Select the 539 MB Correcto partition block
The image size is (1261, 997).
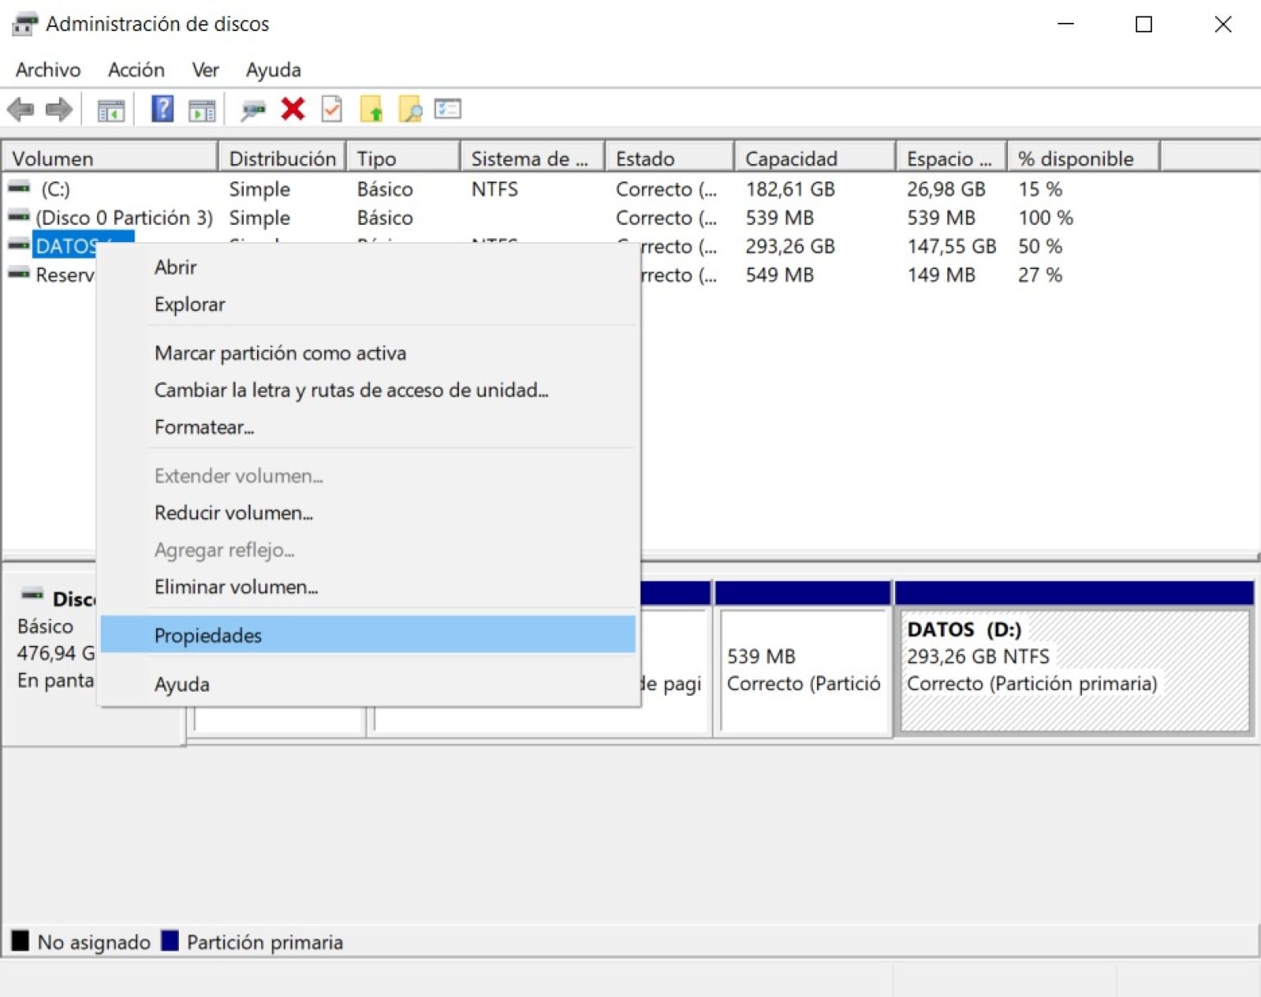click(x=803, y=669)
